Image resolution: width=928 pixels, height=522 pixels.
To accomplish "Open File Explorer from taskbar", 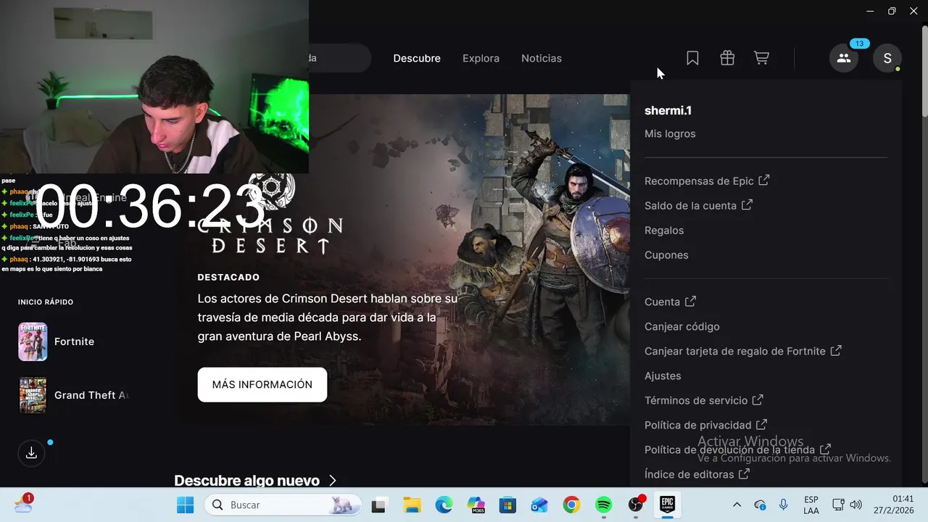I will [x=412, y=505].
